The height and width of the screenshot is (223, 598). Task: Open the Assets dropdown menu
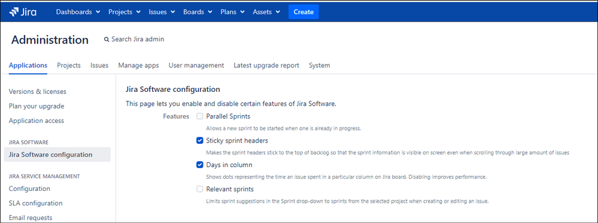pyautogui.click(x=266, y=12)
